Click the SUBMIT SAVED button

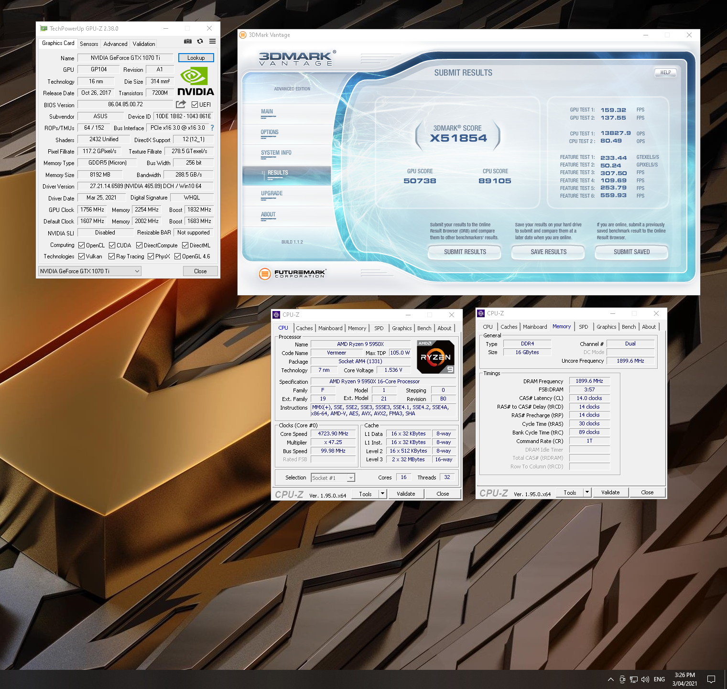[631, 252]
